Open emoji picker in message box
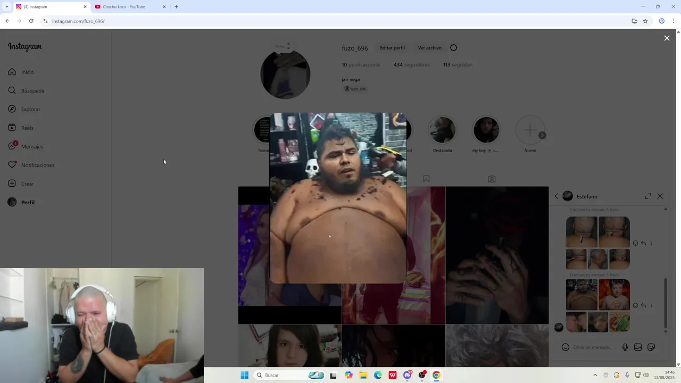Screen dimensions: 681x383 (566, 347)
